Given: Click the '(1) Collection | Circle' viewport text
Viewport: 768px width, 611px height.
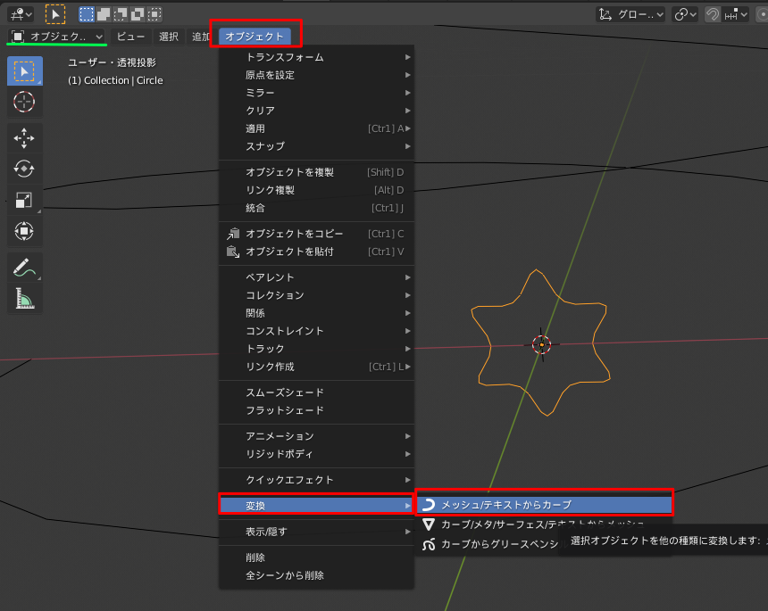Looking at the screenshot, I should coord(115,80).
